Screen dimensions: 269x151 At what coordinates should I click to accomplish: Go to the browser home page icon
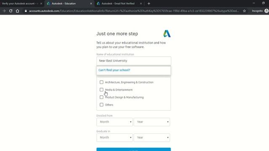pos(18,11)
